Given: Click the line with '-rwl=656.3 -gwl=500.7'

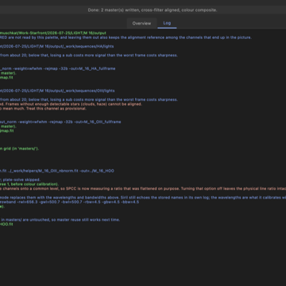Looking at the screenshot, I should tap(69, 202).
